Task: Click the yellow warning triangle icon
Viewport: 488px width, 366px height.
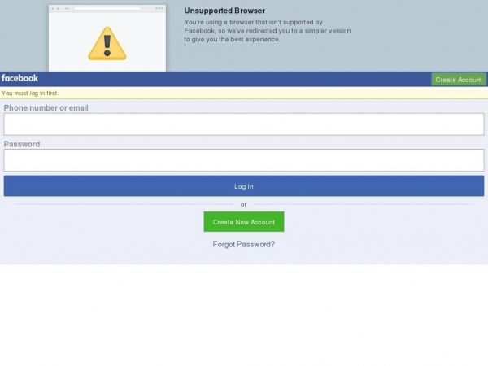Action: point(107,44)
